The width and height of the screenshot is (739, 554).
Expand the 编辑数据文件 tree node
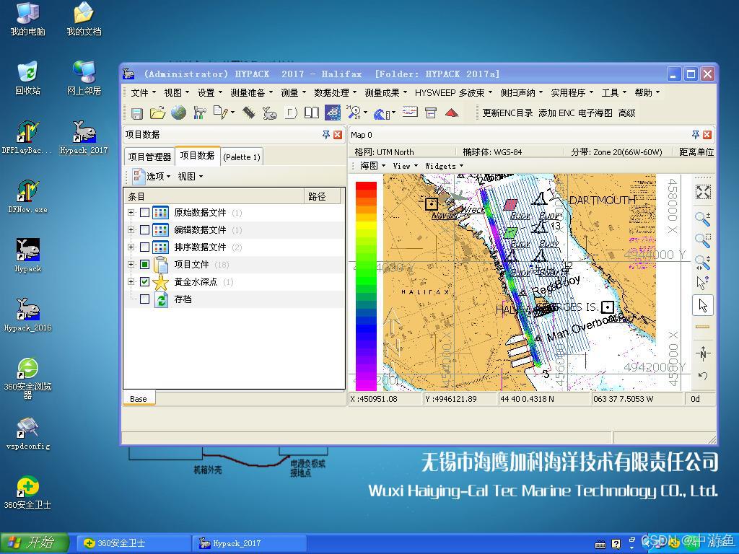131,230
